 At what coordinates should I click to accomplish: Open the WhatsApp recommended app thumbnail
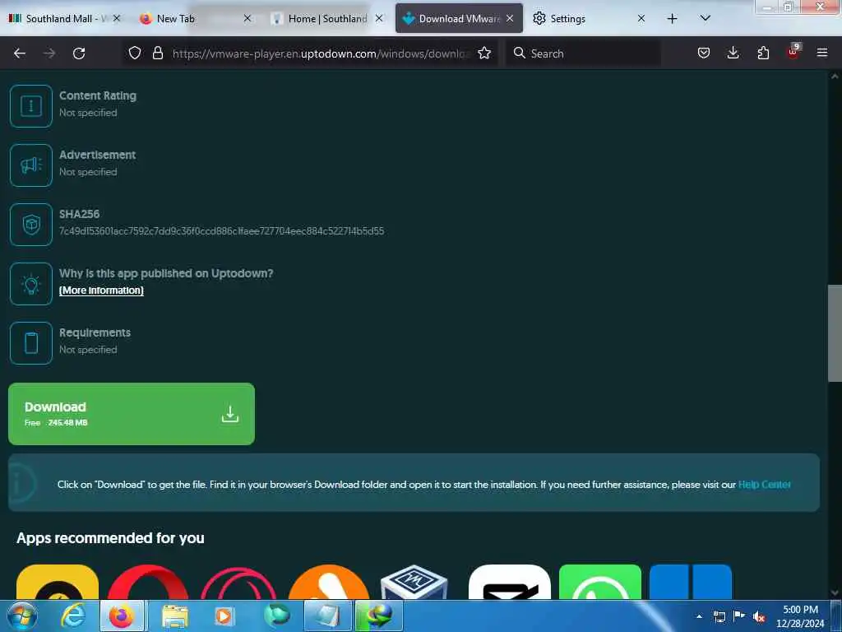pos(600,582)
